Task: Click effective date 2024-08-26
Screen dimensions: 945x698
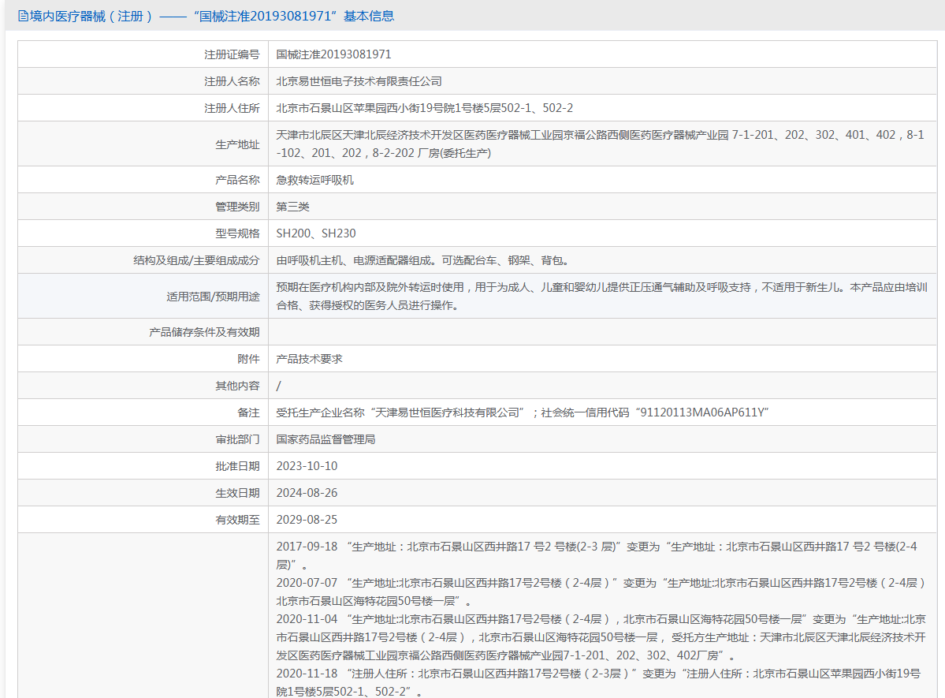Action: (x=307, y=493)
